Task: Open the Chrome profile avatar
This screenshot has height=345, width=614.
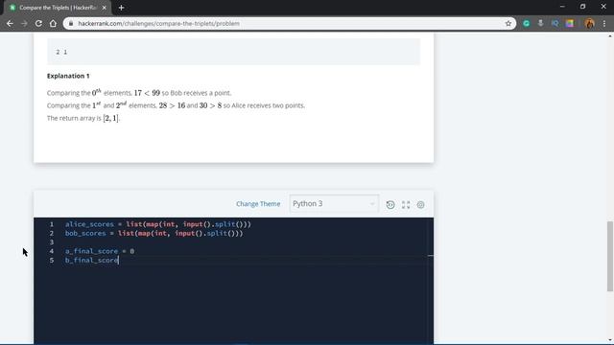Action: 590,23
